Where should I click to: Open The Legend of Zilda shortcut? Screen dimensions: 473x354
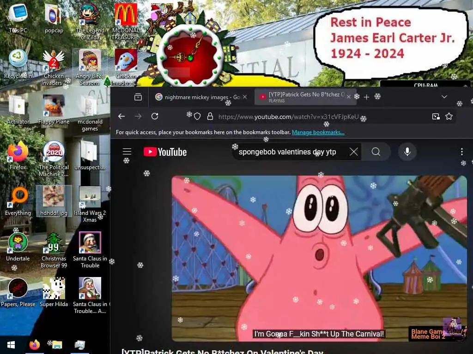[90, 22]
